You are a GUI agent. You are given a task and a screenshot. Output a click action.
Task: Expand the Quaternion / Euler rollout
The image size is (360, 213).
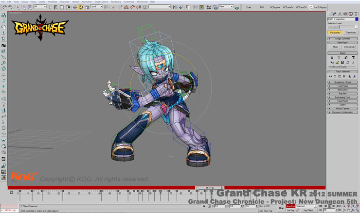tap(342, 82)
